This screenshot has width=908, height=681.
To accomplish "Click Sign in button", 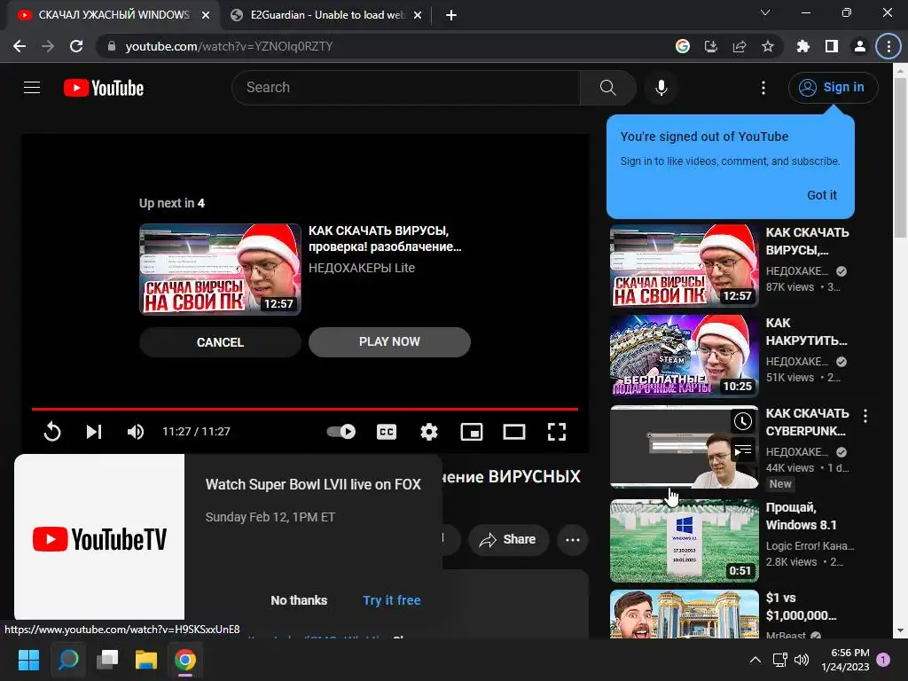I will click(833, 88).
